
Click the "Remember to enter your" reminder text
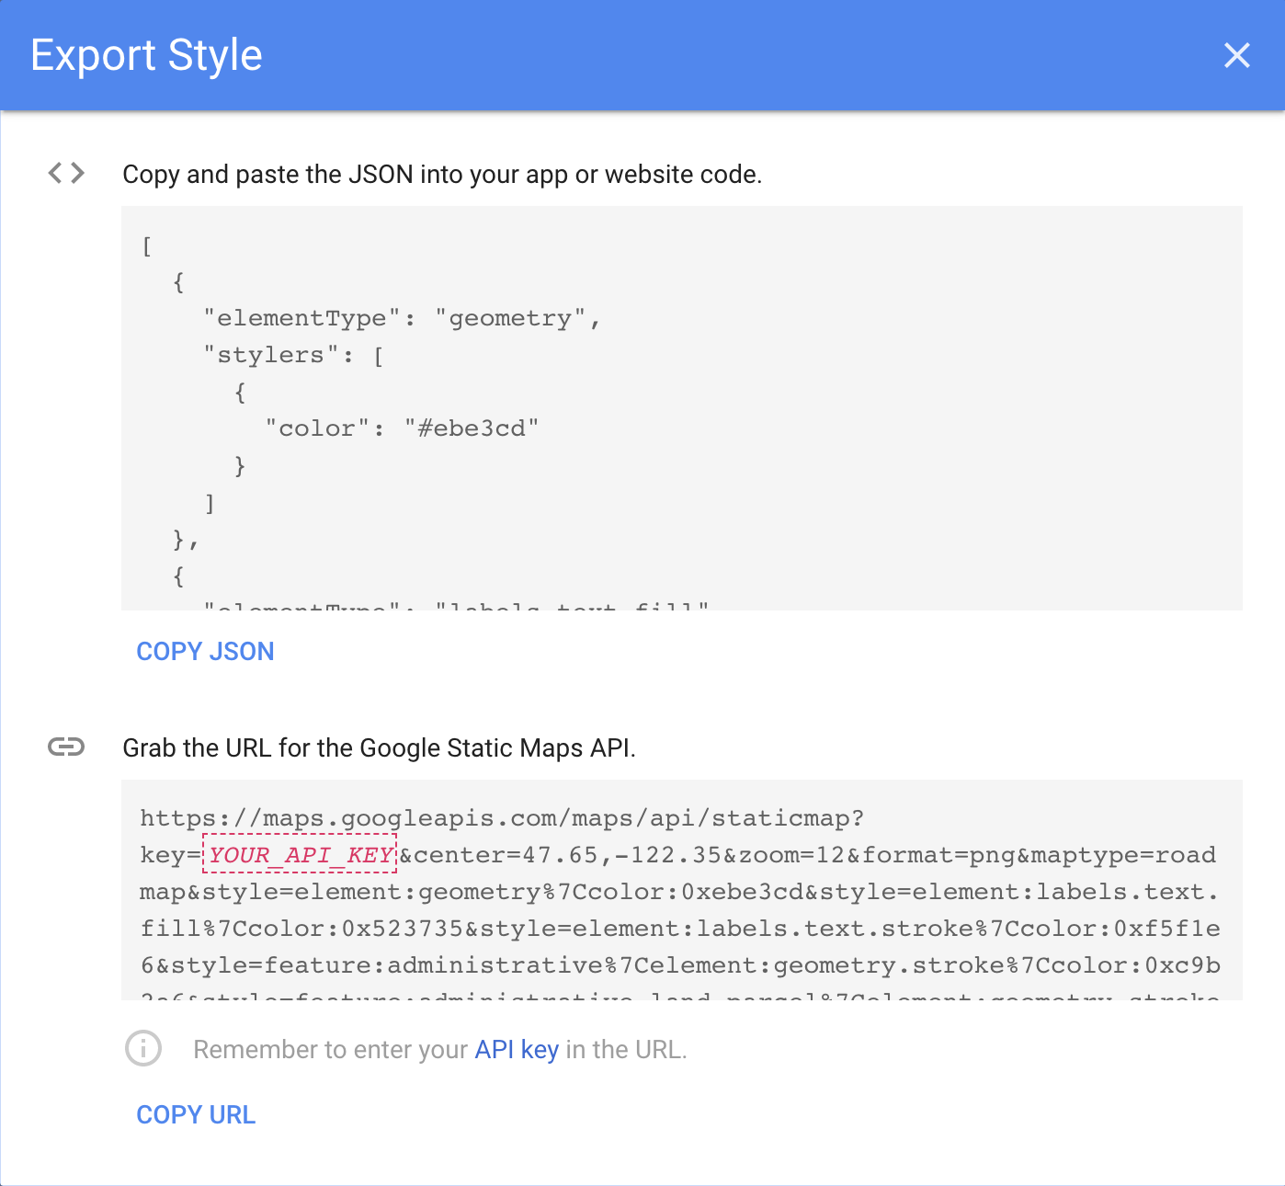330,1049
